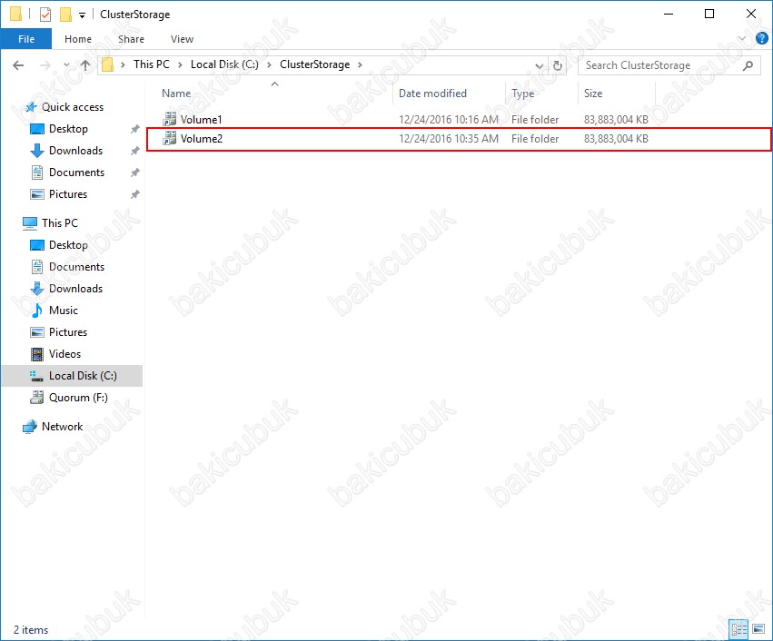Screen dimensions: 773x641
Task: Open the Customize Quick Access Toolbar dropdown
Action: point(82,15)
